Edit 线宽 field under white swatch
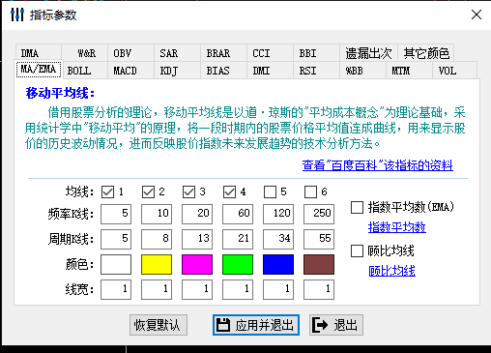 pos(116,289)
